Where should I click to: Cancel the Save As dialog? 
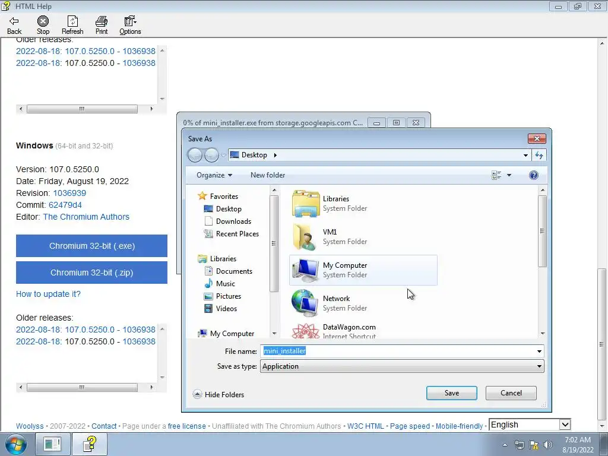pos(511,393)
